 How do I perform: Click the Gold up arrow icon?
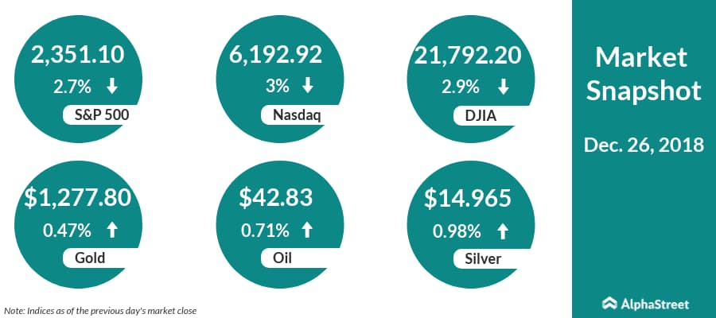(x=113, y=230)
